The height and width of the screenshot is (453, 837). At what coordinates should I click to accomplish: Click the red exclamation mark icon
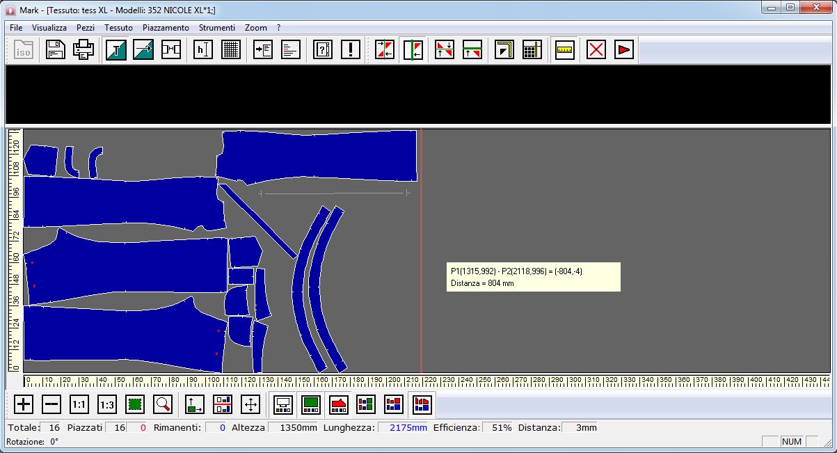point(351,50)
